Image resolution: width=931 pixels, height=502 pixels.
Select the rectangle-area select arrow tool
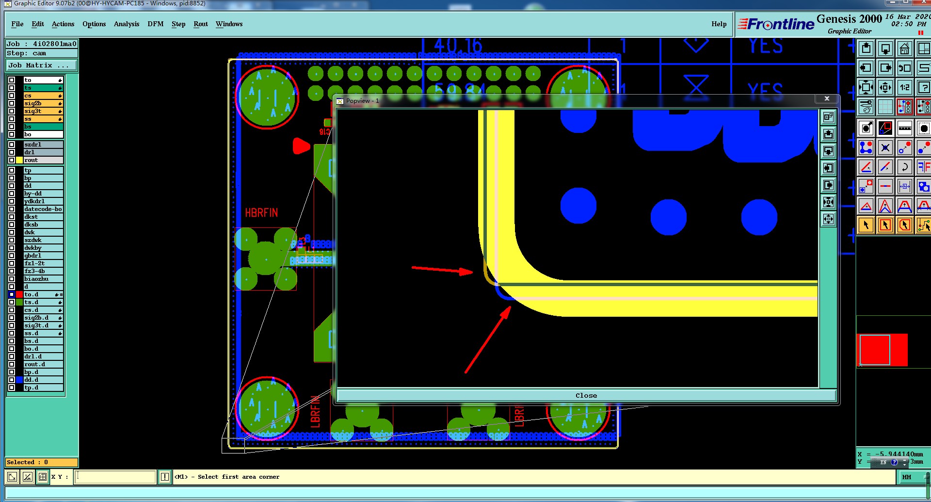(885, 225)
